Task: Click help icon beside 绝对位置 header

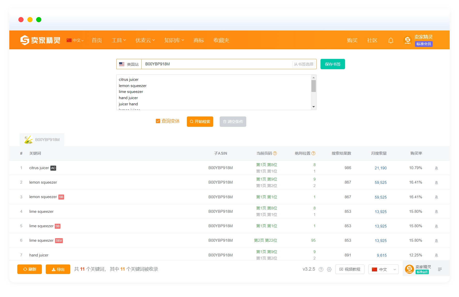Action: pyautogui.click(x=313, y=153)
